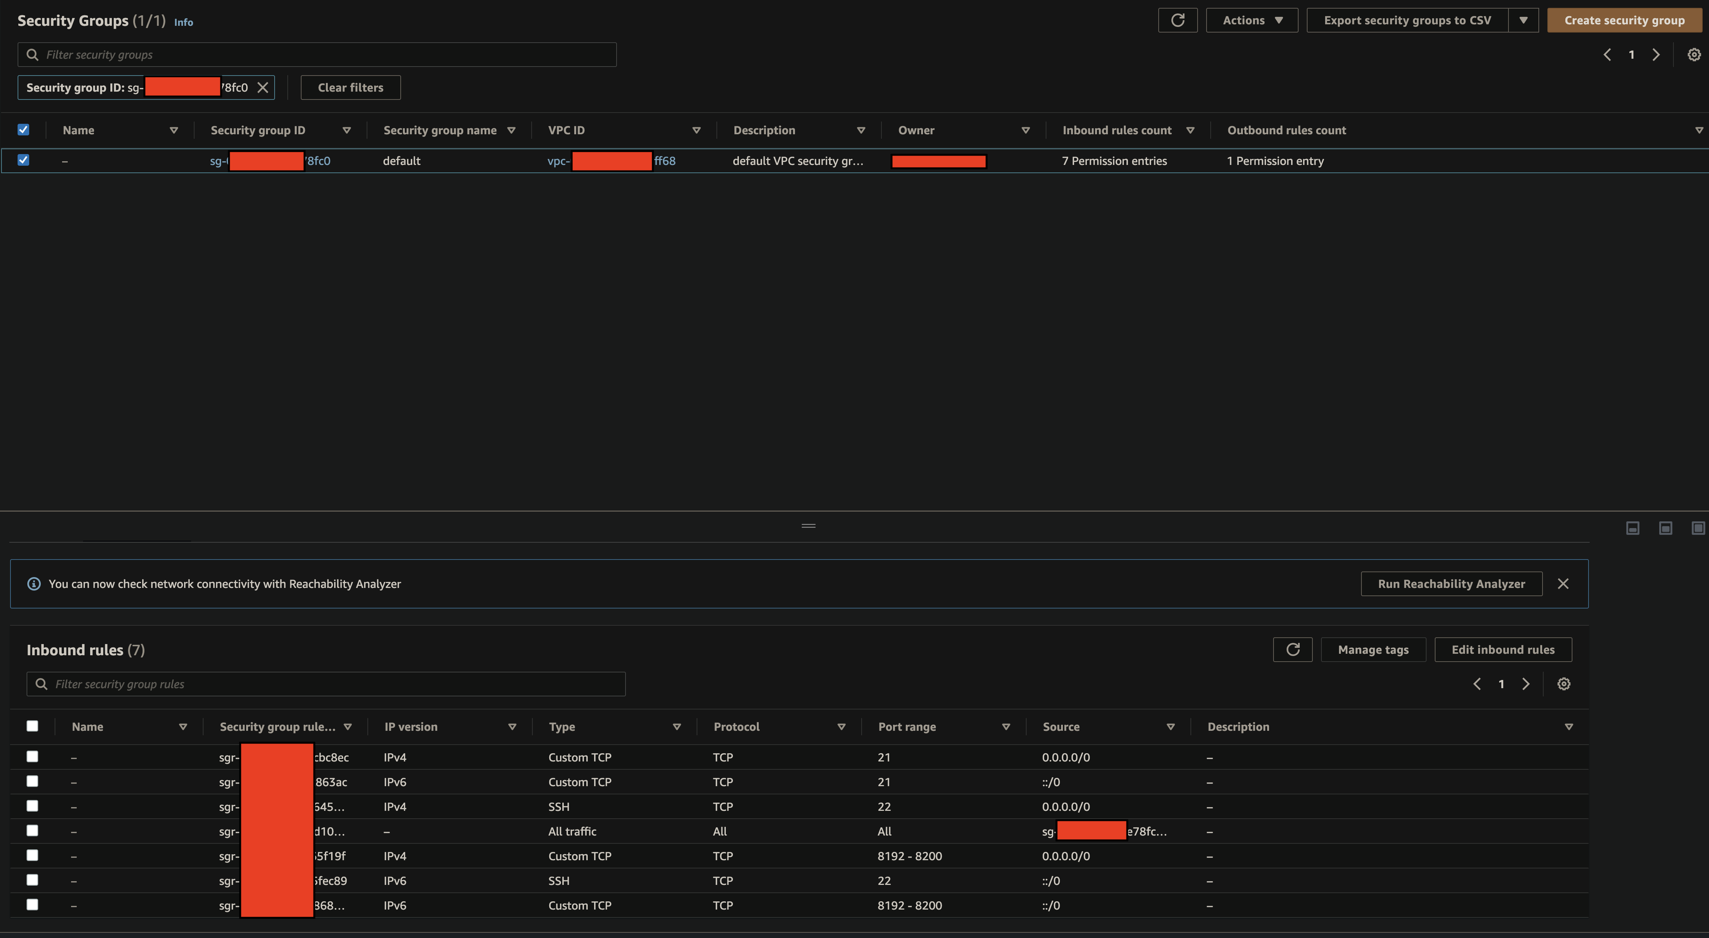Click the split panel resize handle
Screen dimensions: 1709x938
tap(808, 525)
